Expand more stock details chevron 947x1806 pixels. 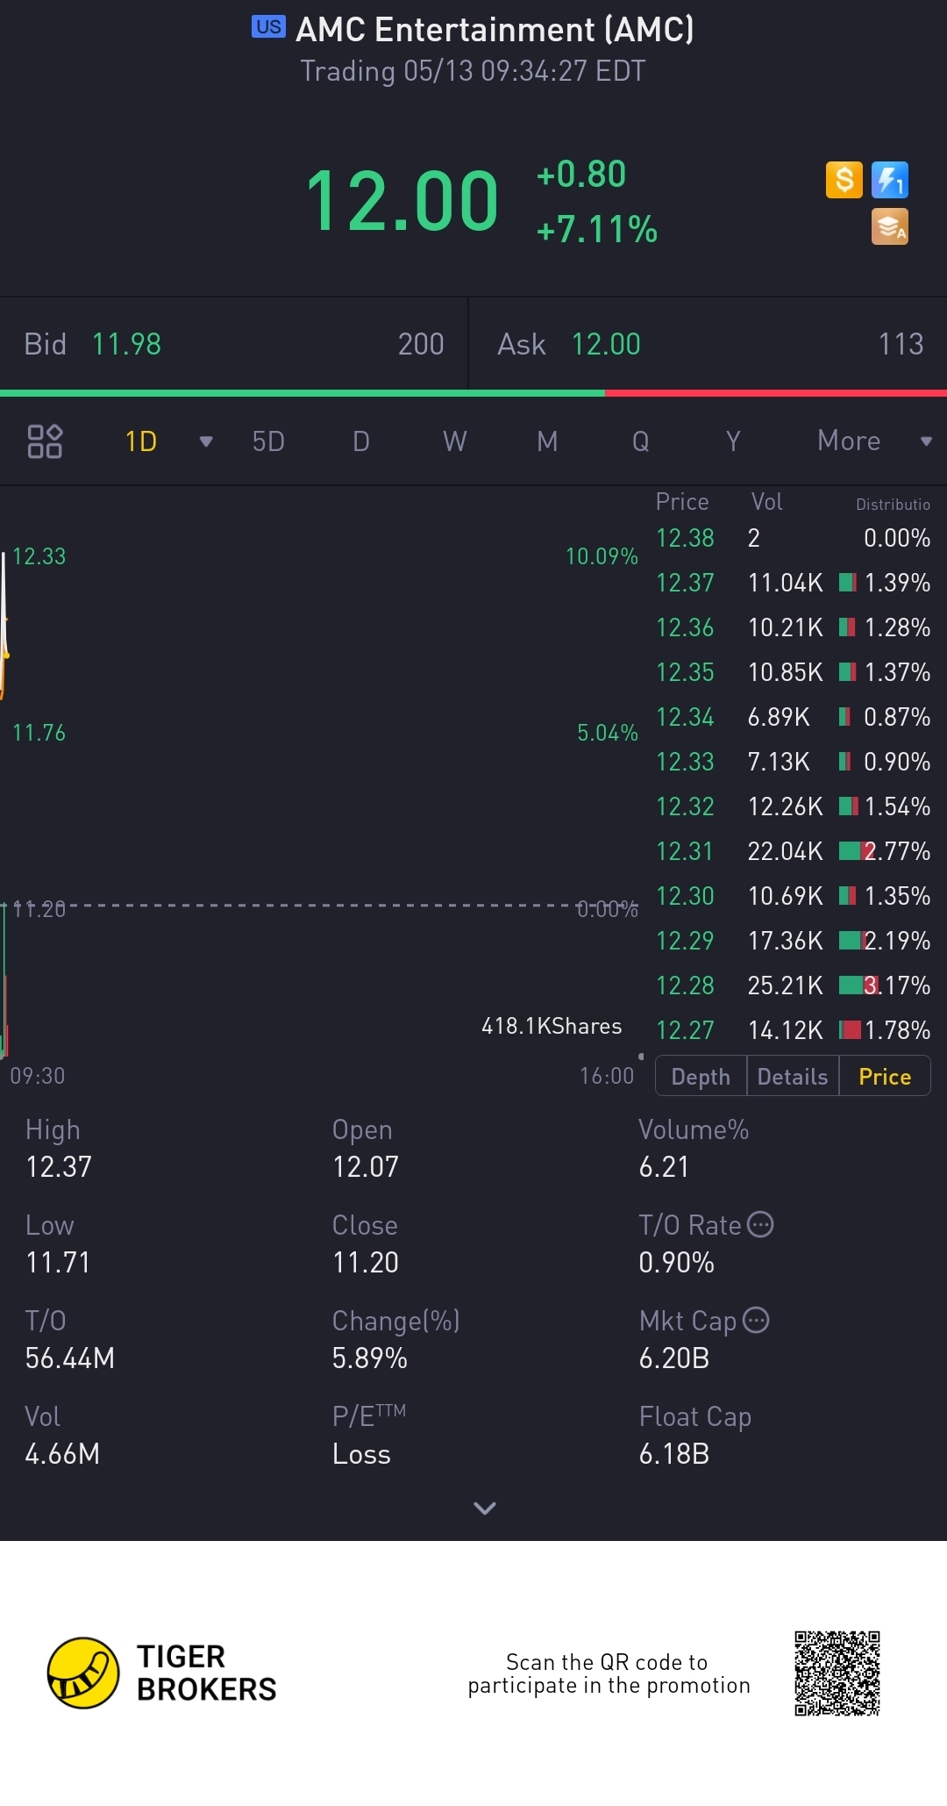click(x=485, y=1508)
